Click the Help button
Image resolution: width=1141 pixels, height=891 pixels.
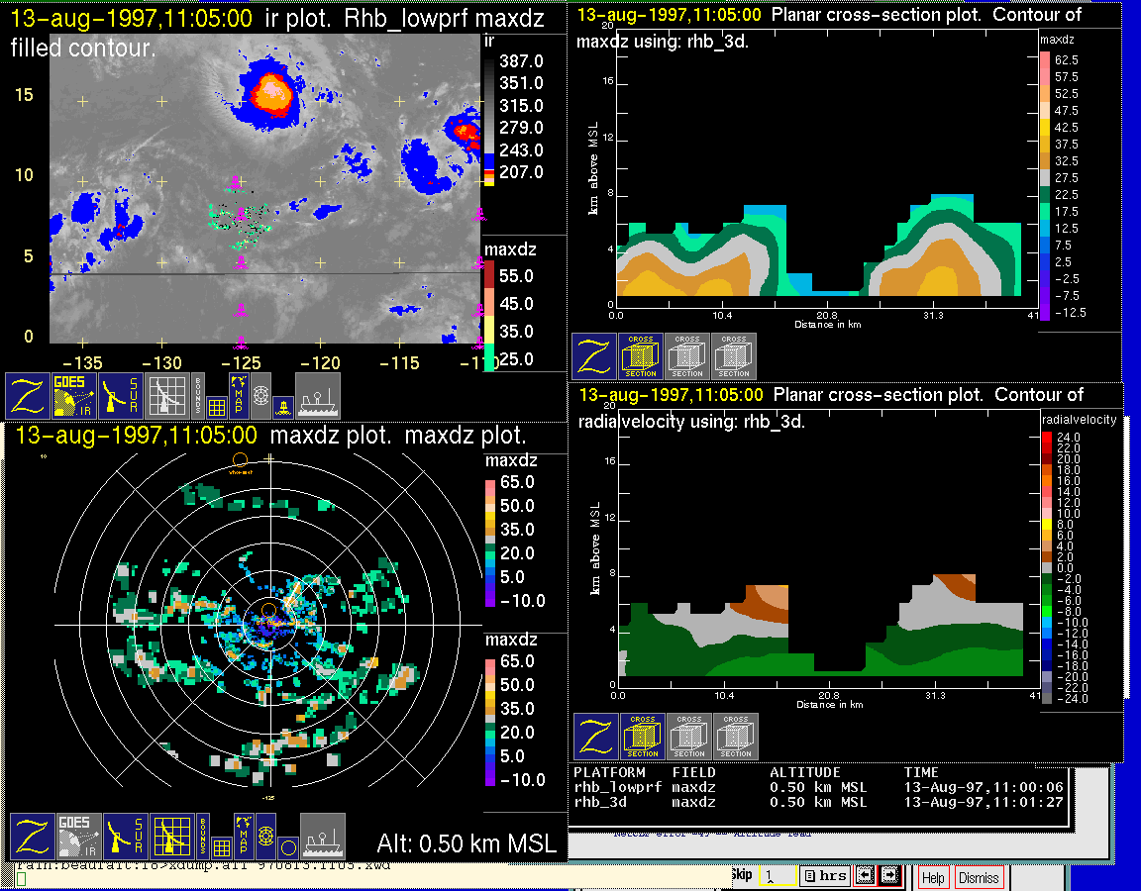pos(933,877)
